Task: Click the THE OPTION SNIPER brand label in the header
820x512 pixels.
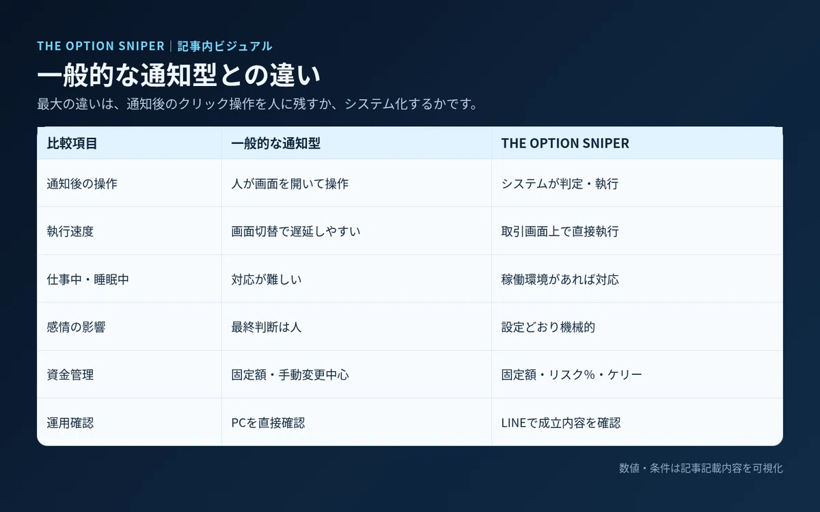Action: pos(100,46)
